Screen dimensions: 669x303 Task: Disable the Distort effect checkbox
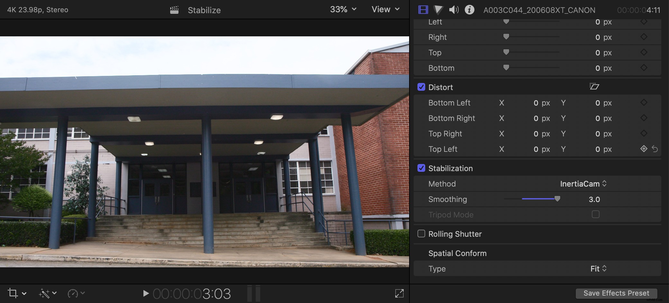(x=421, y=87)
